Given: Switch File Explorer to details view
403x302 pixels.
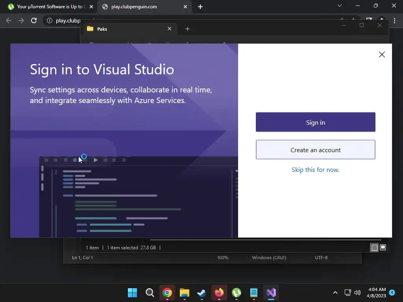Looking at the screenshot, I should [374, 248].
